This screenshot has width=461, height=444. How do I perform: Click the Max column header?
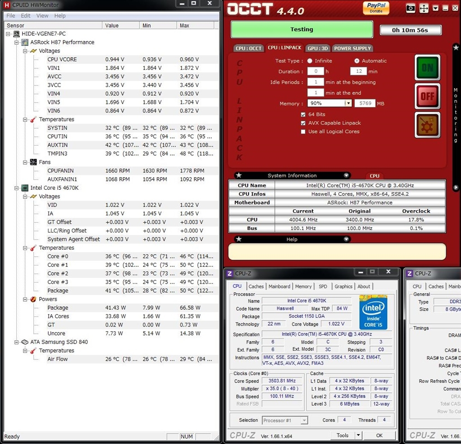click(195, 25)
